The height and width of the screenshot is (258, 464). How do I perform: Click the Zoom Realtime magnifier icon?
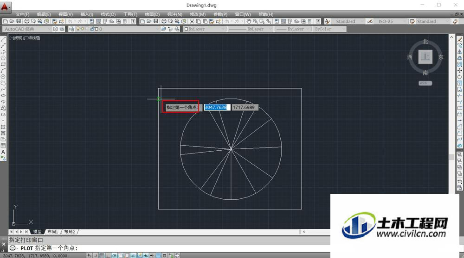pos(255,21)
